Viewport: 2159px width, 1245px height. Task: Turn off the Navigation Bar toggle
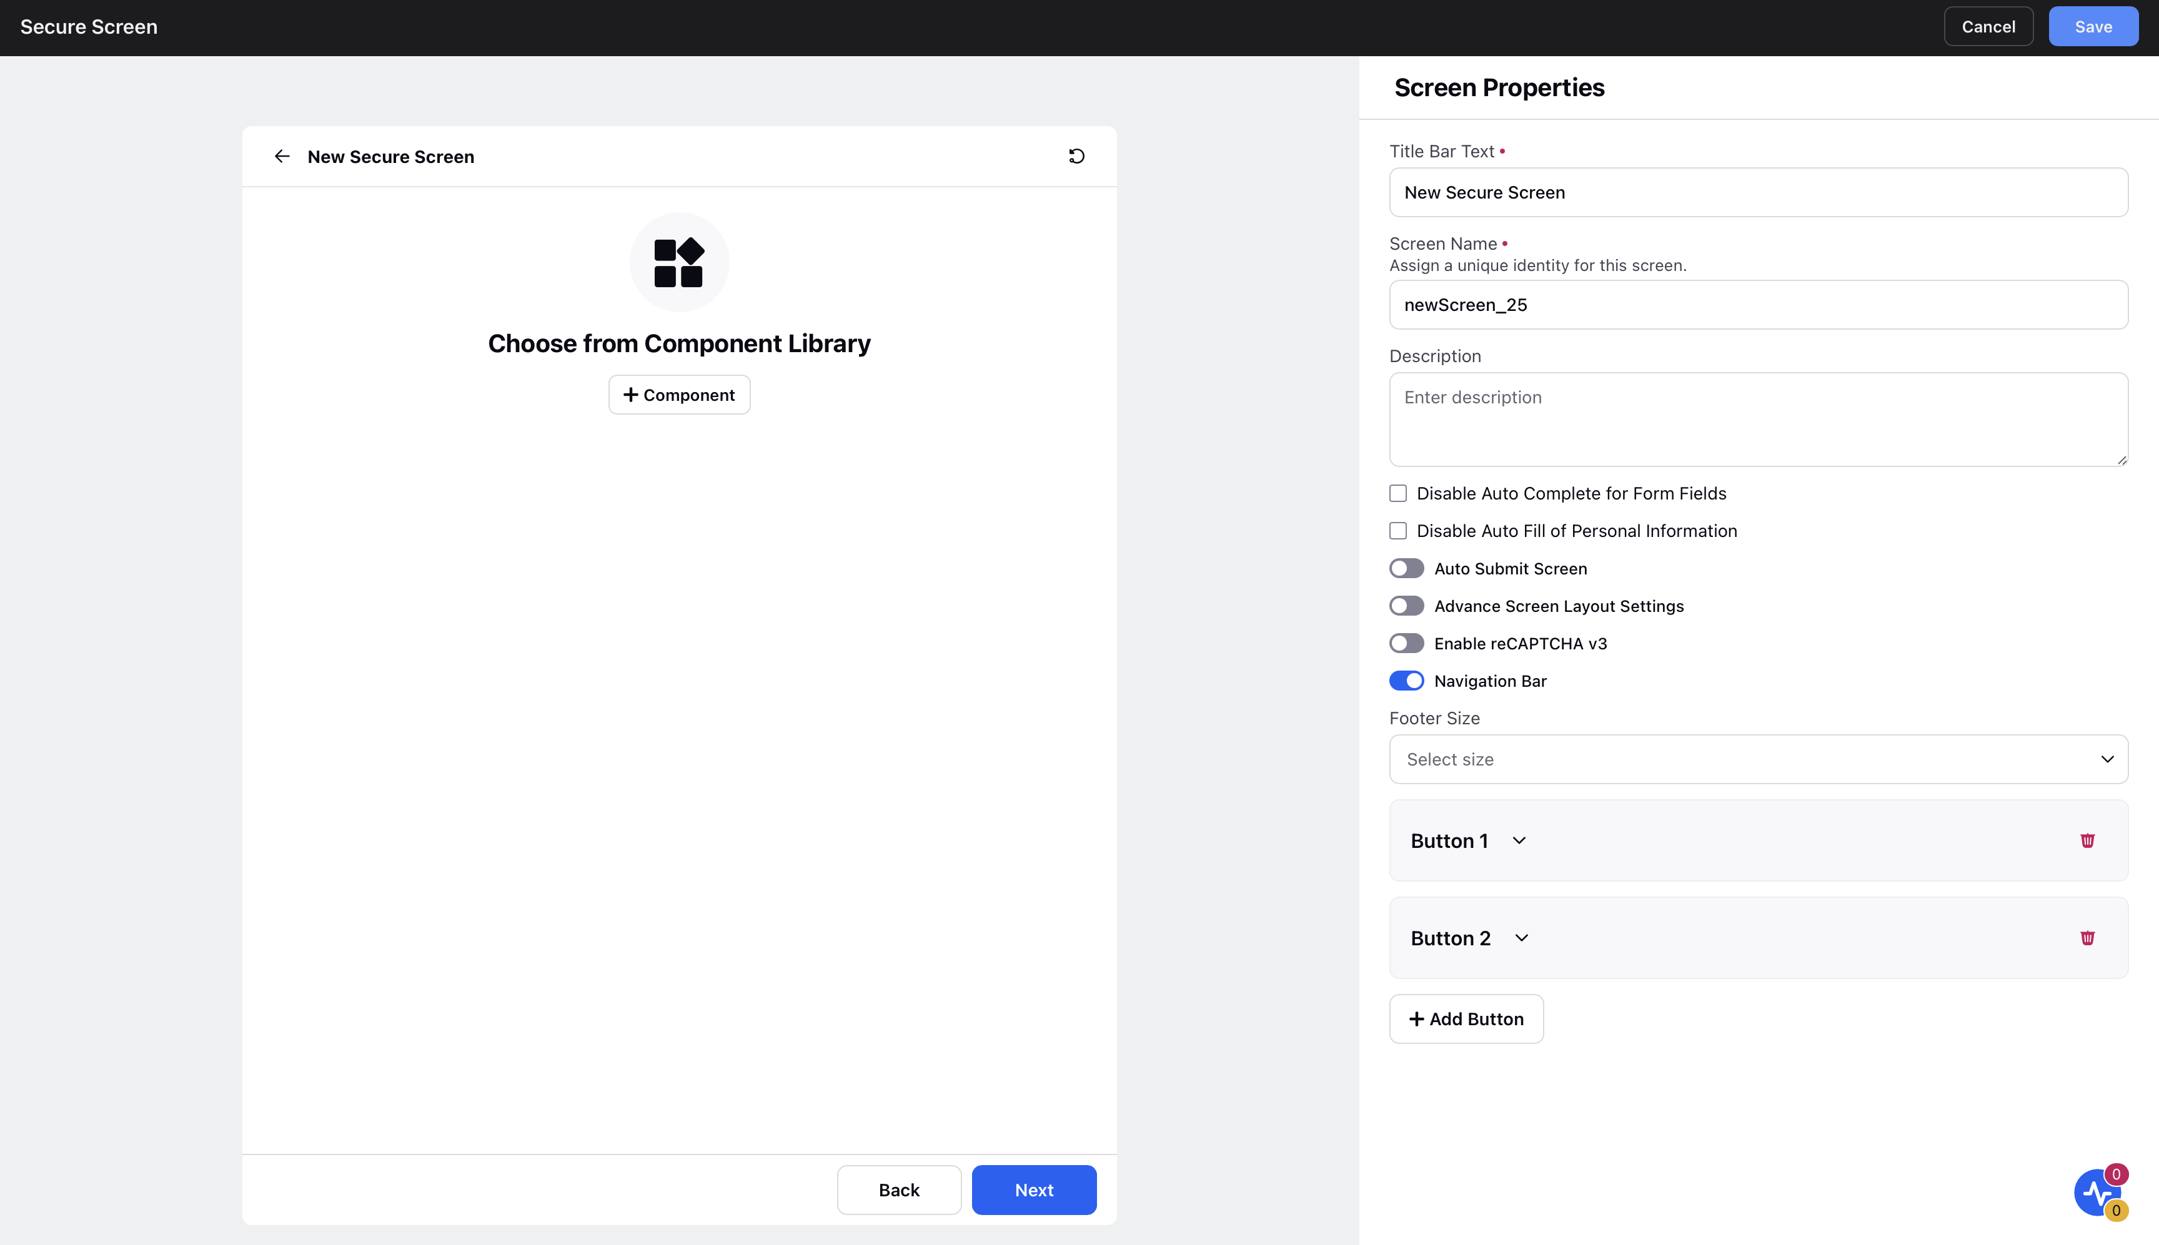coord(1406,681)
